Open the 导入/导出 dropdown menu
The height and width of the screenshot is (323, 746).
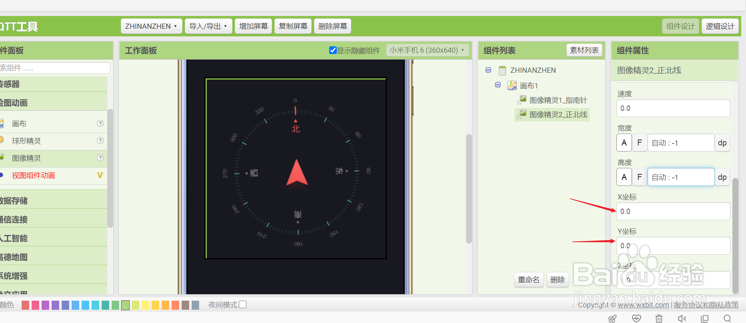tap(208, 26)
